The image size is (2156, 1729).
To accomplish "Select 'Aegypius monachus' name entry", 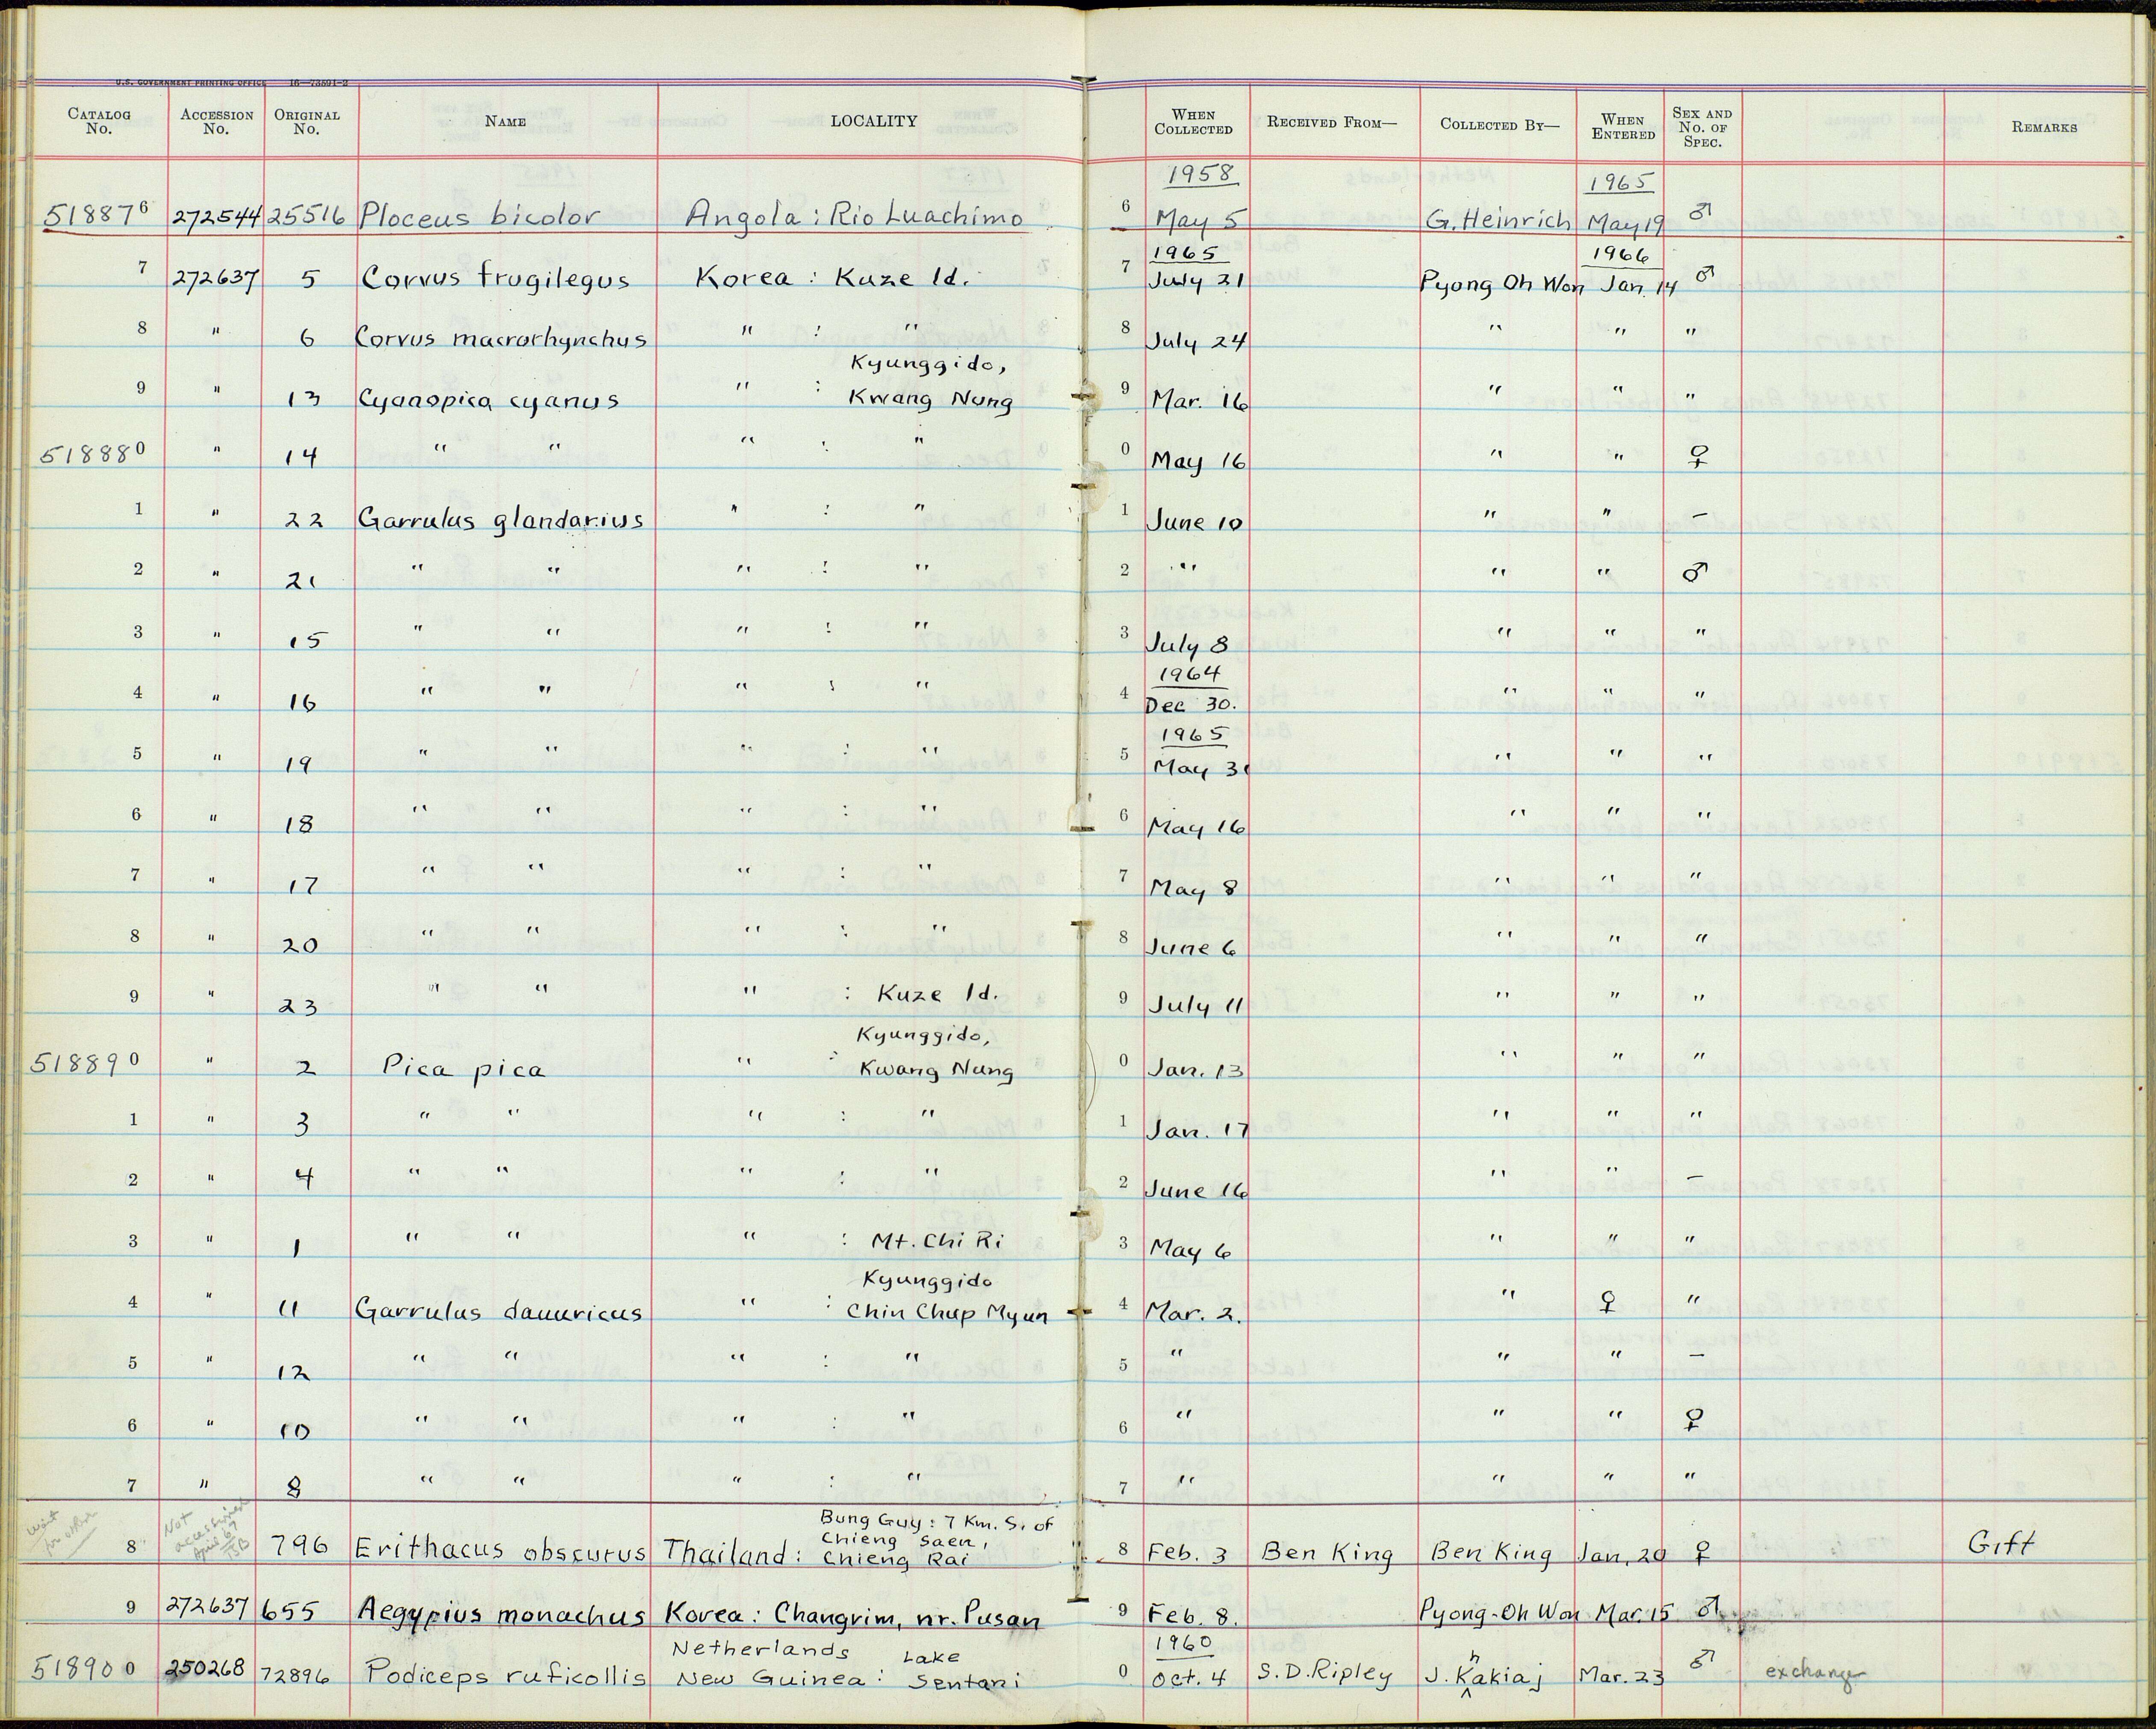I will pos(502,1613).
